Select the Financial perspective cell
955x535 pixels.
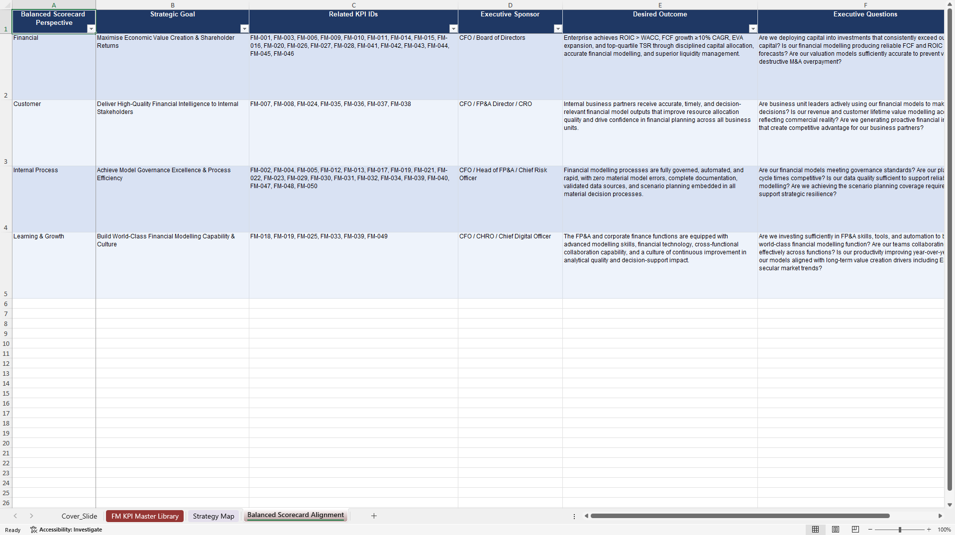click(54, 67)
